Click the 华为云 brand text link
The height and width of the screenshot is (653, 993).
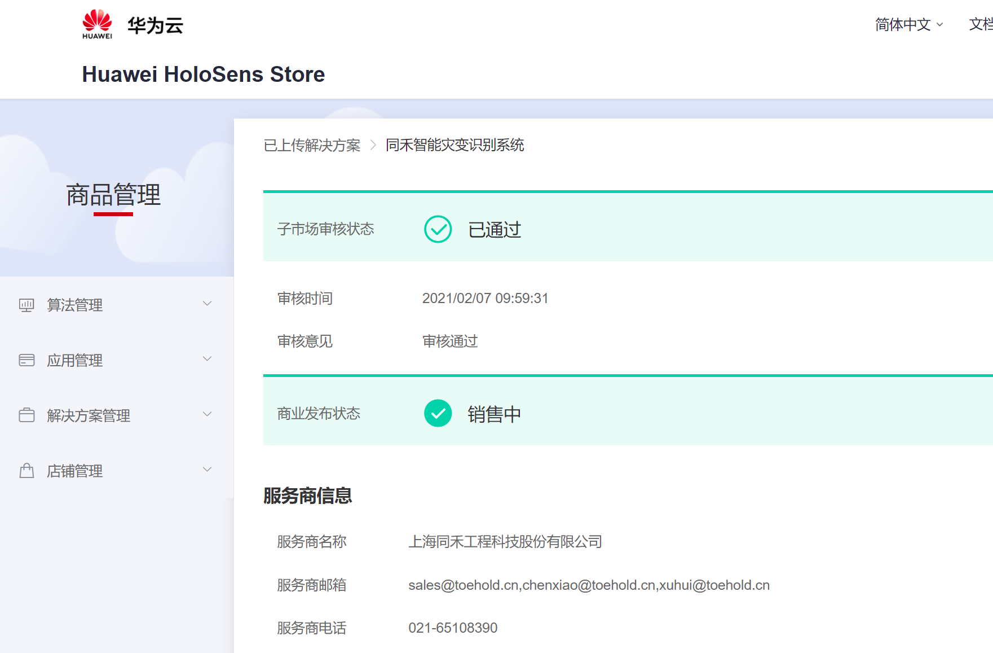tap(155, 25)
